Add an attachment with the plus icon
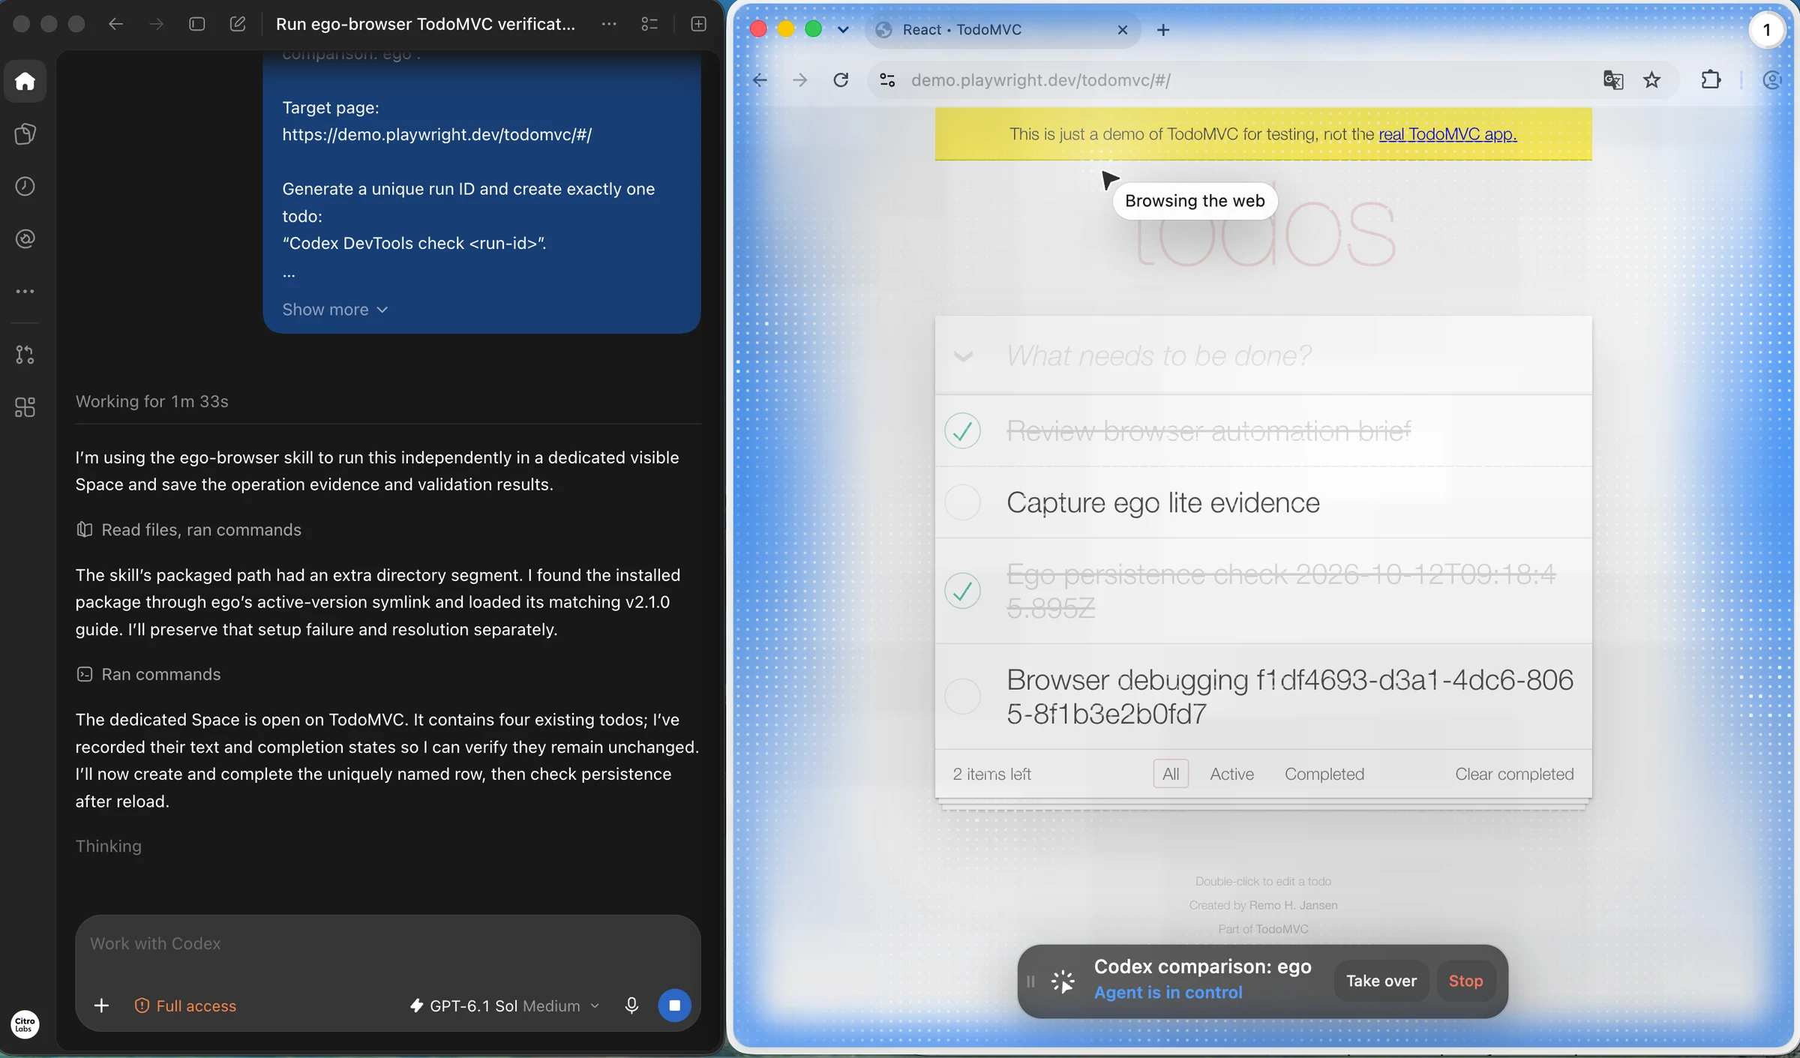Viewport: 1800px width, 1058px height. pyautogui.click(x=101, y=1006)
